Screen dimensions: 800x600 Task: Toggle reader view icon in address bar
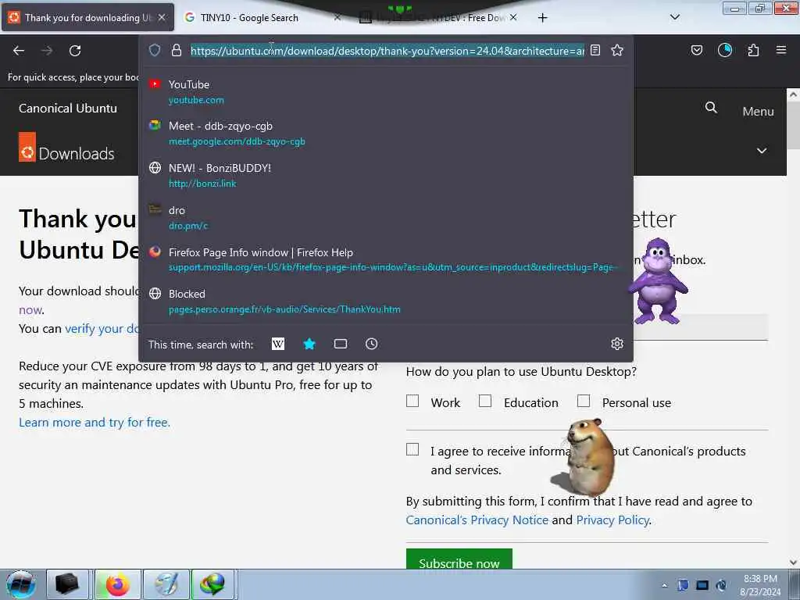(595, 50)
